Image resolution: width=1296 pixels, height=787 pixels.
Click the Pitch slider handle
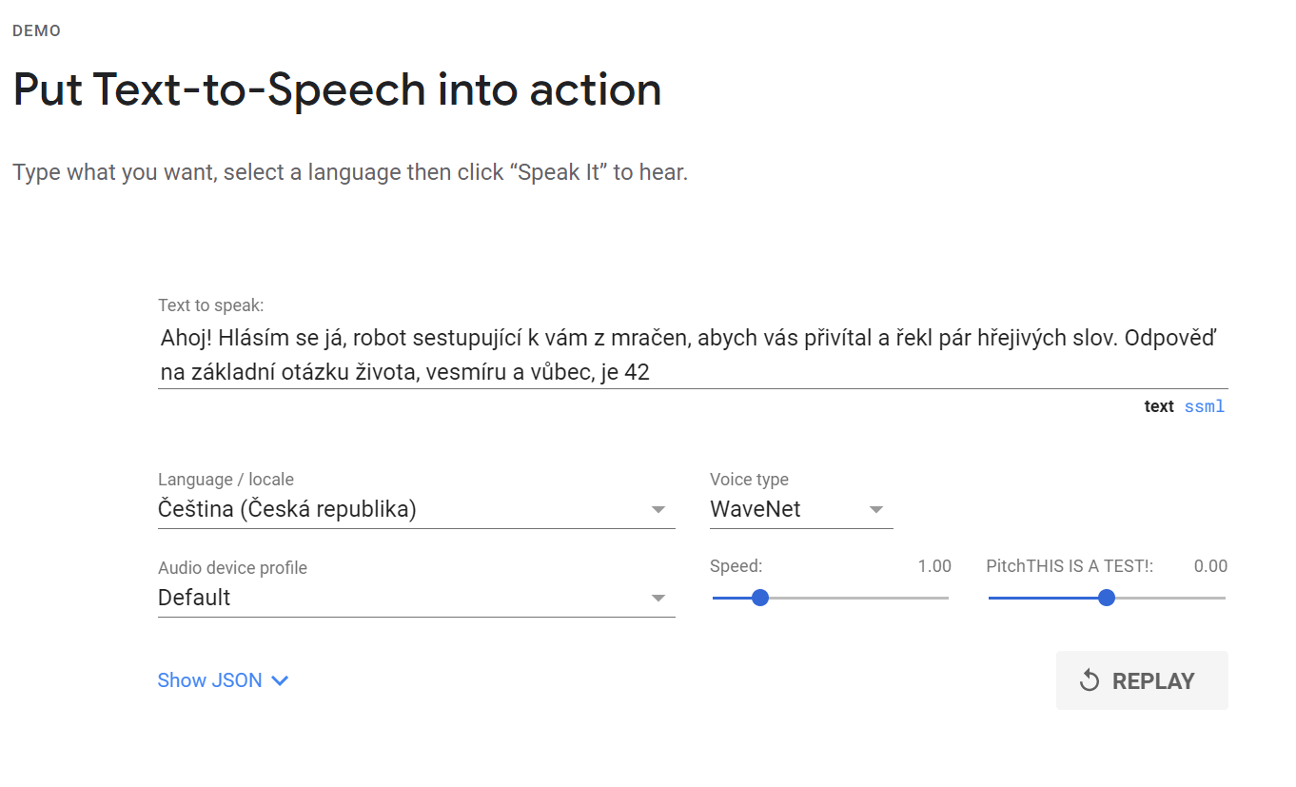(x=1106, y=598)
